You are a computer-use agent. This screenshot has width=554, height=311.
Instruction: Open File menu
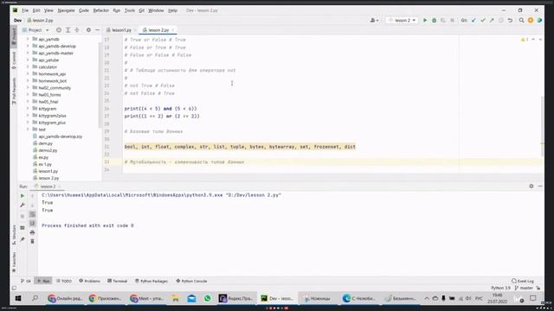(25, 10)
